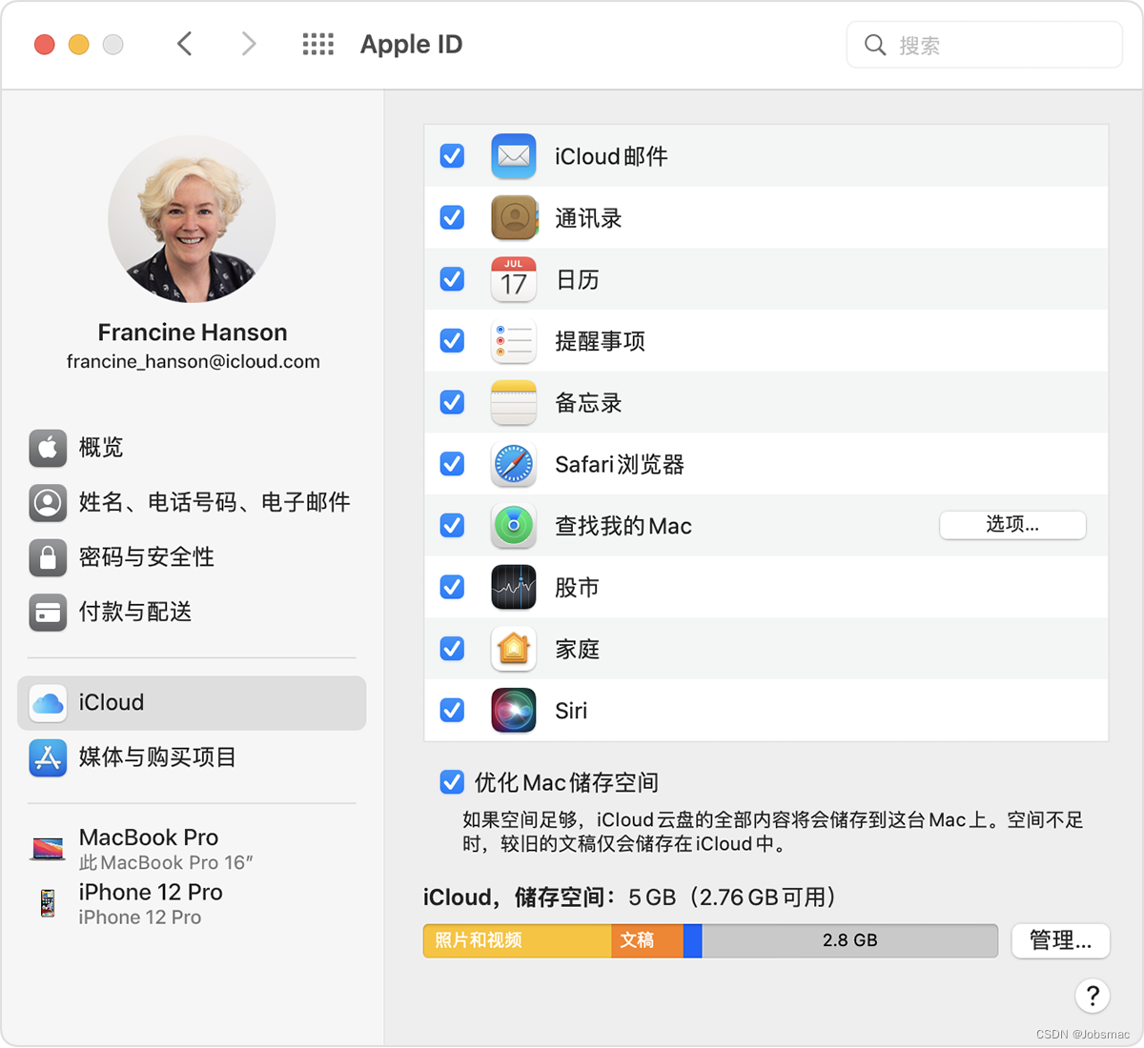1144x1048 pixels.
Task: Click the Francine Hanson name text
Action: point(193,333)
